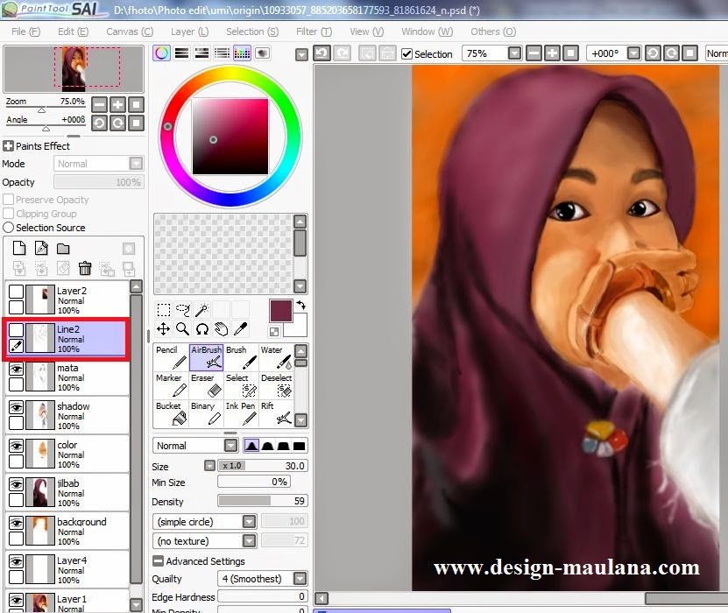Open the Quality 4 (Smoothest) dropdown

click(x=300, y=579)
